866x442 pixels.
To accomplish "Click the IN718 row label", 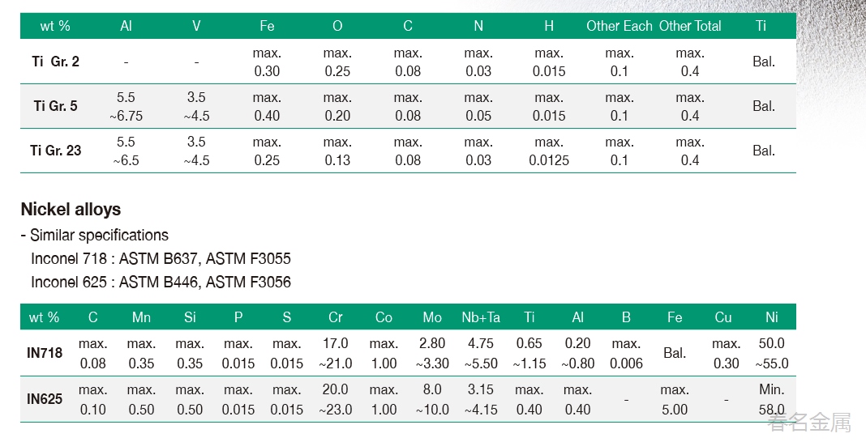I will (45, 353).
